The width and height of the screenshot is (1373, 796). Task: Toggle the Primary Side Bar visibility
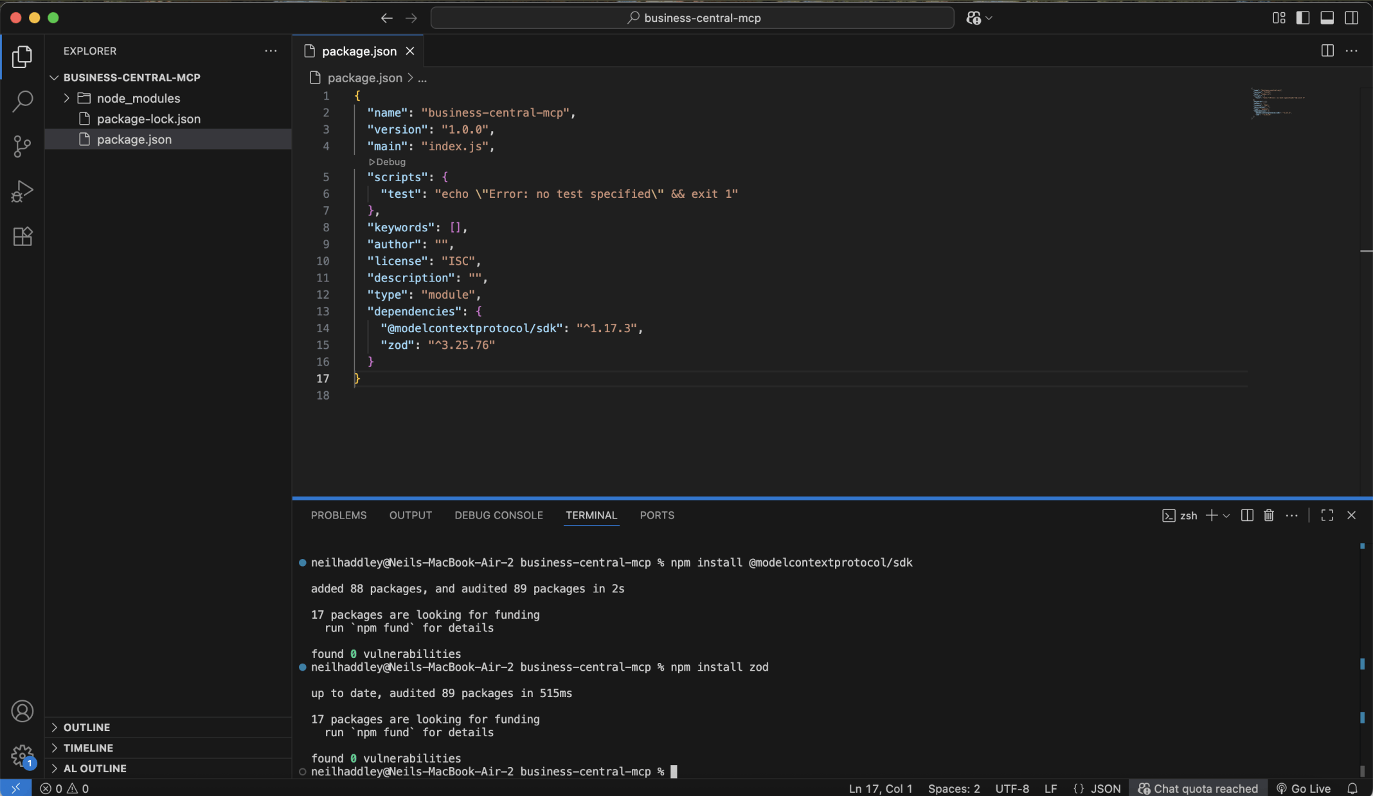[x=1303, y=17]
